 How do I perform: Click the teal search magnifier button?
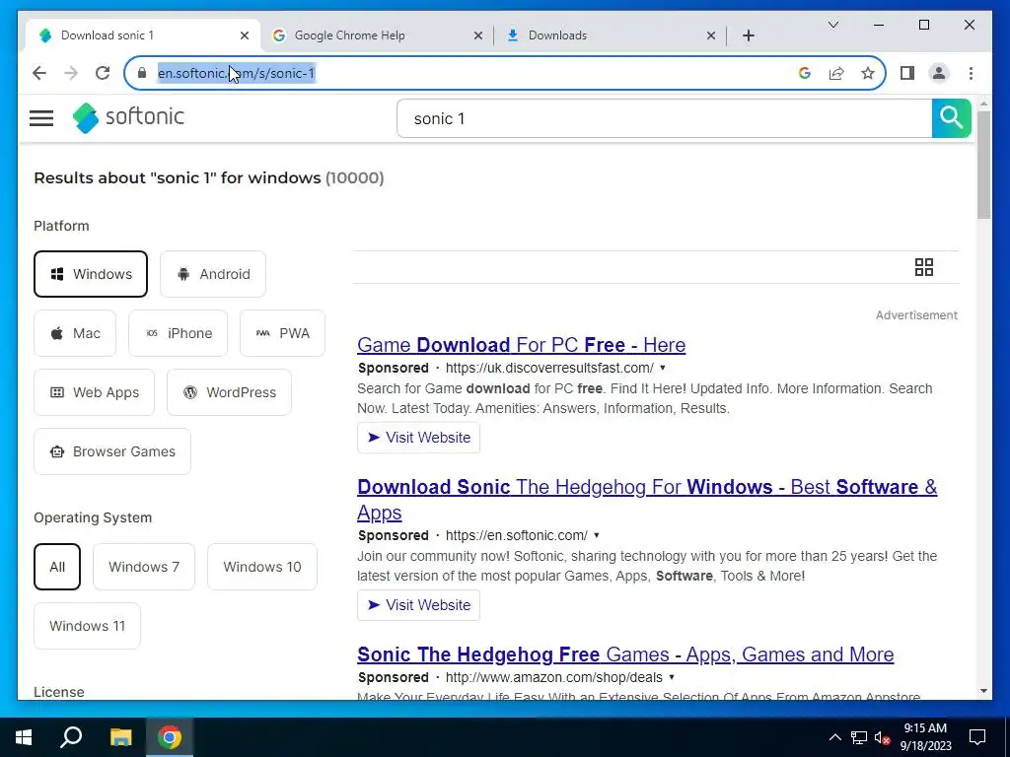pyautogui.click(x=951, y=118)
